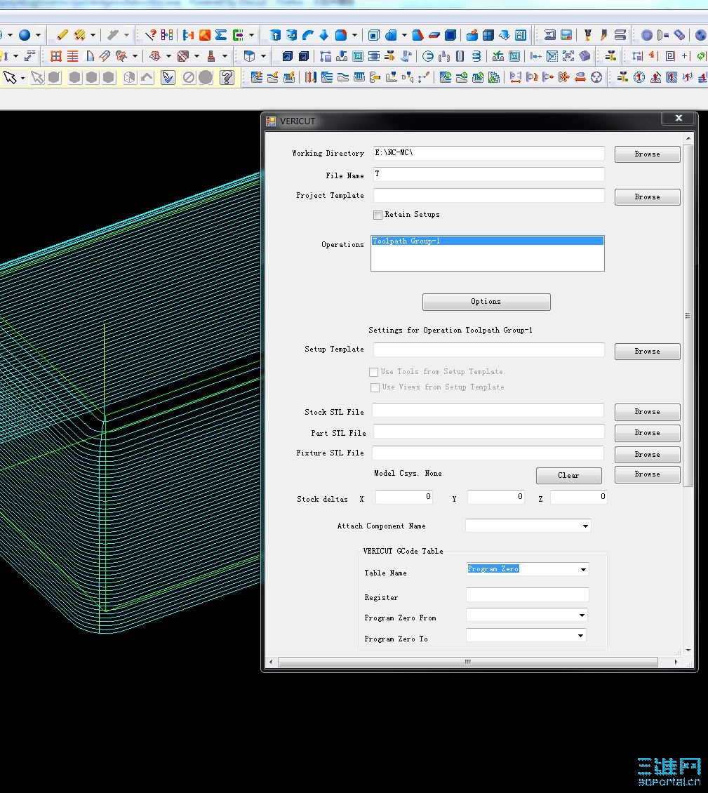The image size is (708, 793).
Task: Click the line with red question mark icon
Action: tap(150, 35)
